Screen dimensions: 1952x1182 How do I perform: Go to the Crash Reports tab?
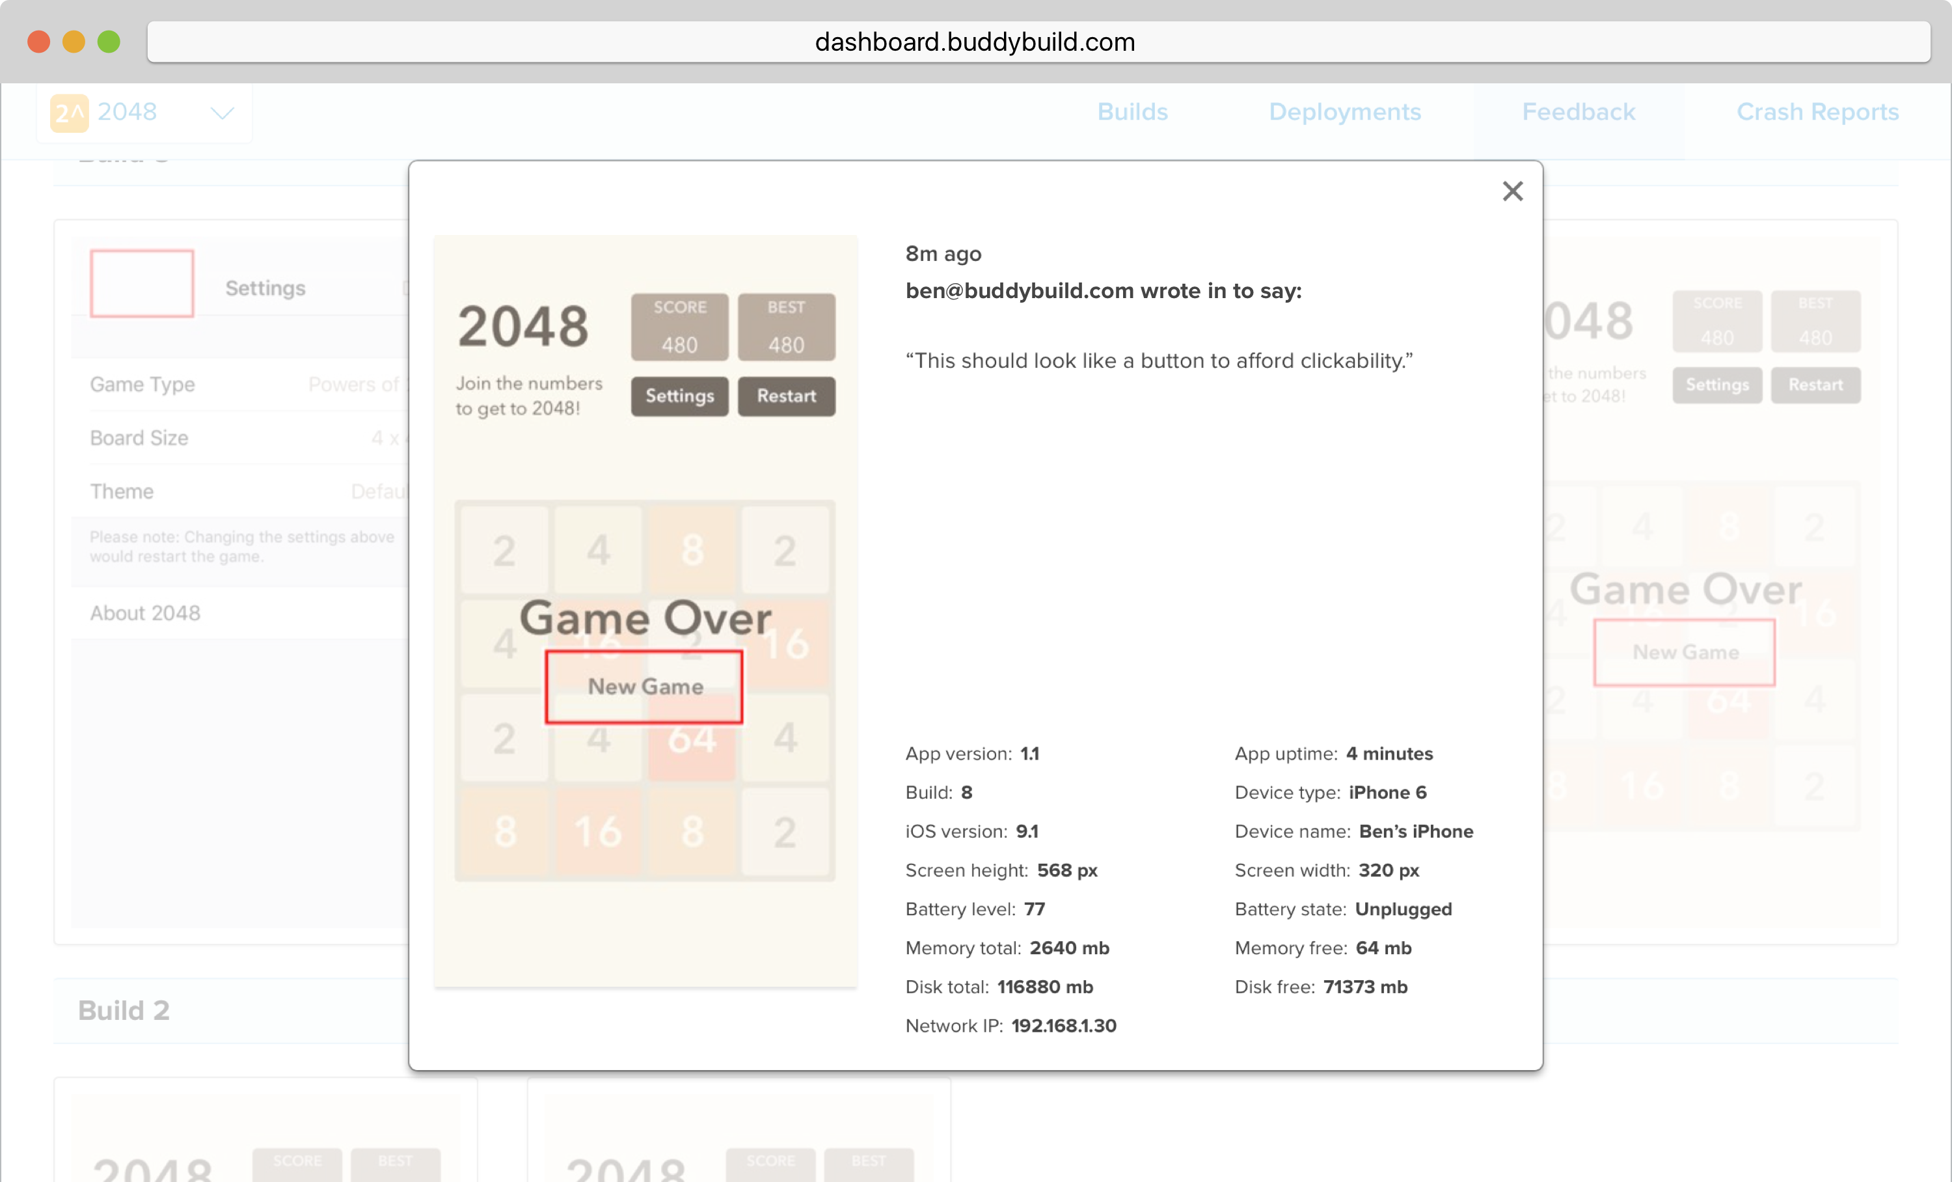1817,112
